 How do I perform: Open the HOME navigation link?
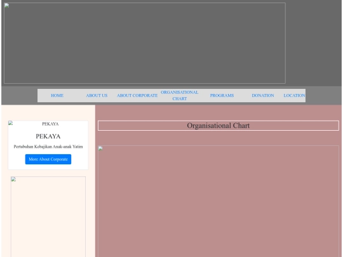pos(57,95)
